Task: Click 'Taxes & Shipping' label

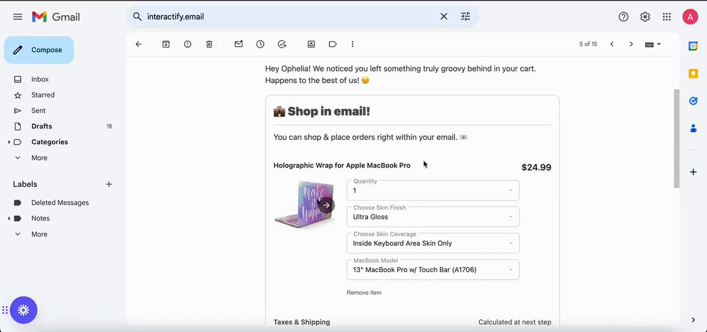Action: 302,322
